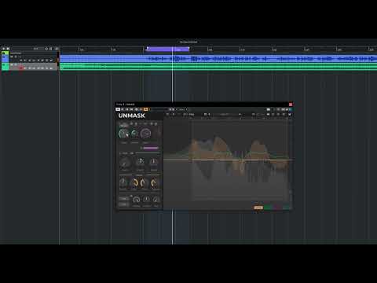
Task: Click the bottom-left knob in UNMASK last row
Action: point(136,200)
